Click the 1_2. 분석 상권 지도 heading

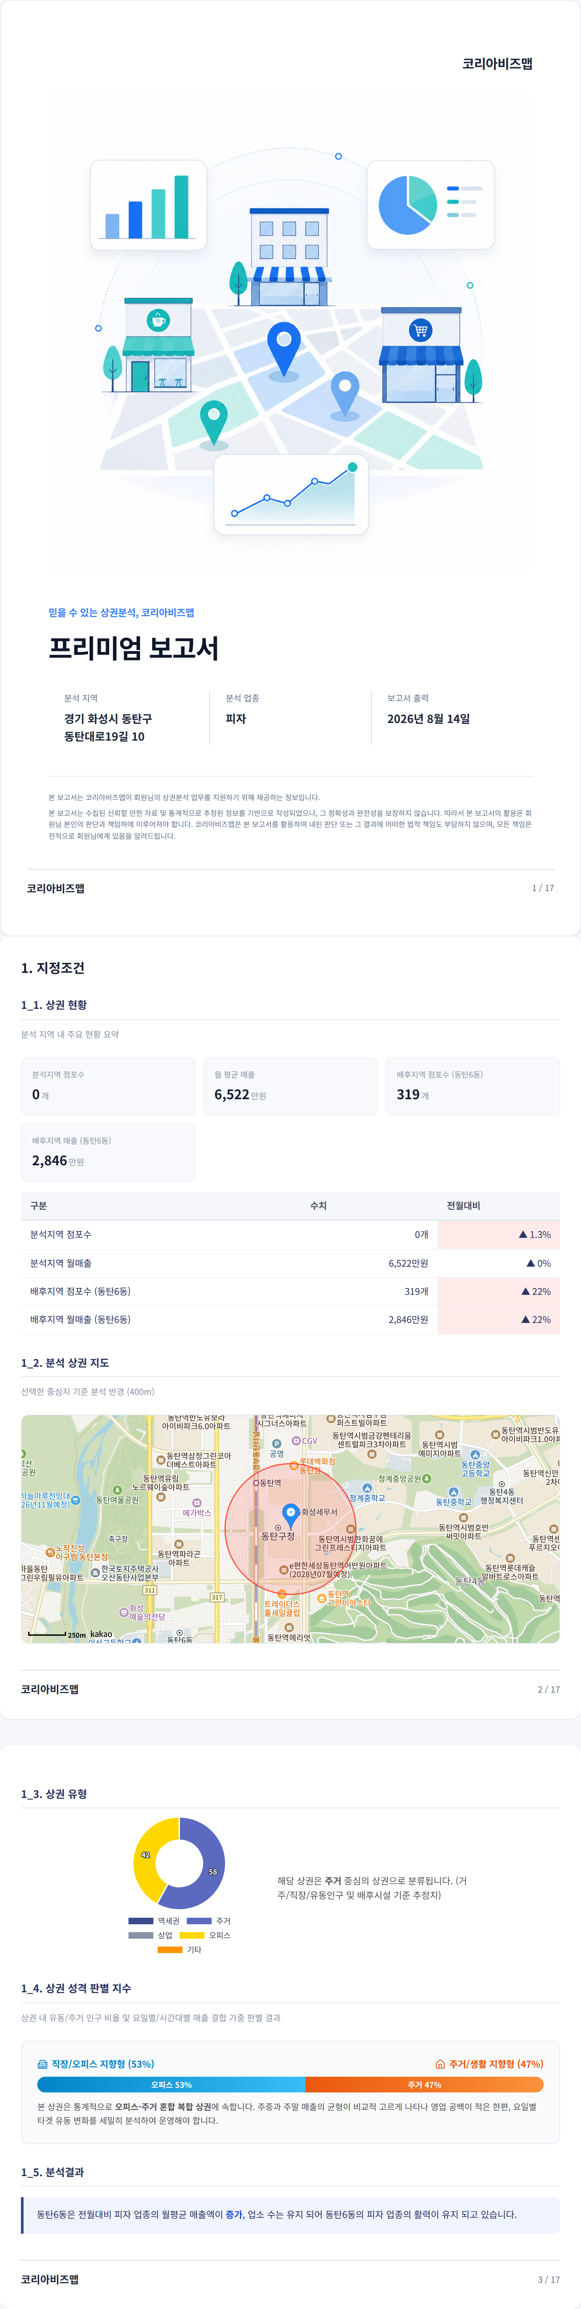[x=65, y=1363]
